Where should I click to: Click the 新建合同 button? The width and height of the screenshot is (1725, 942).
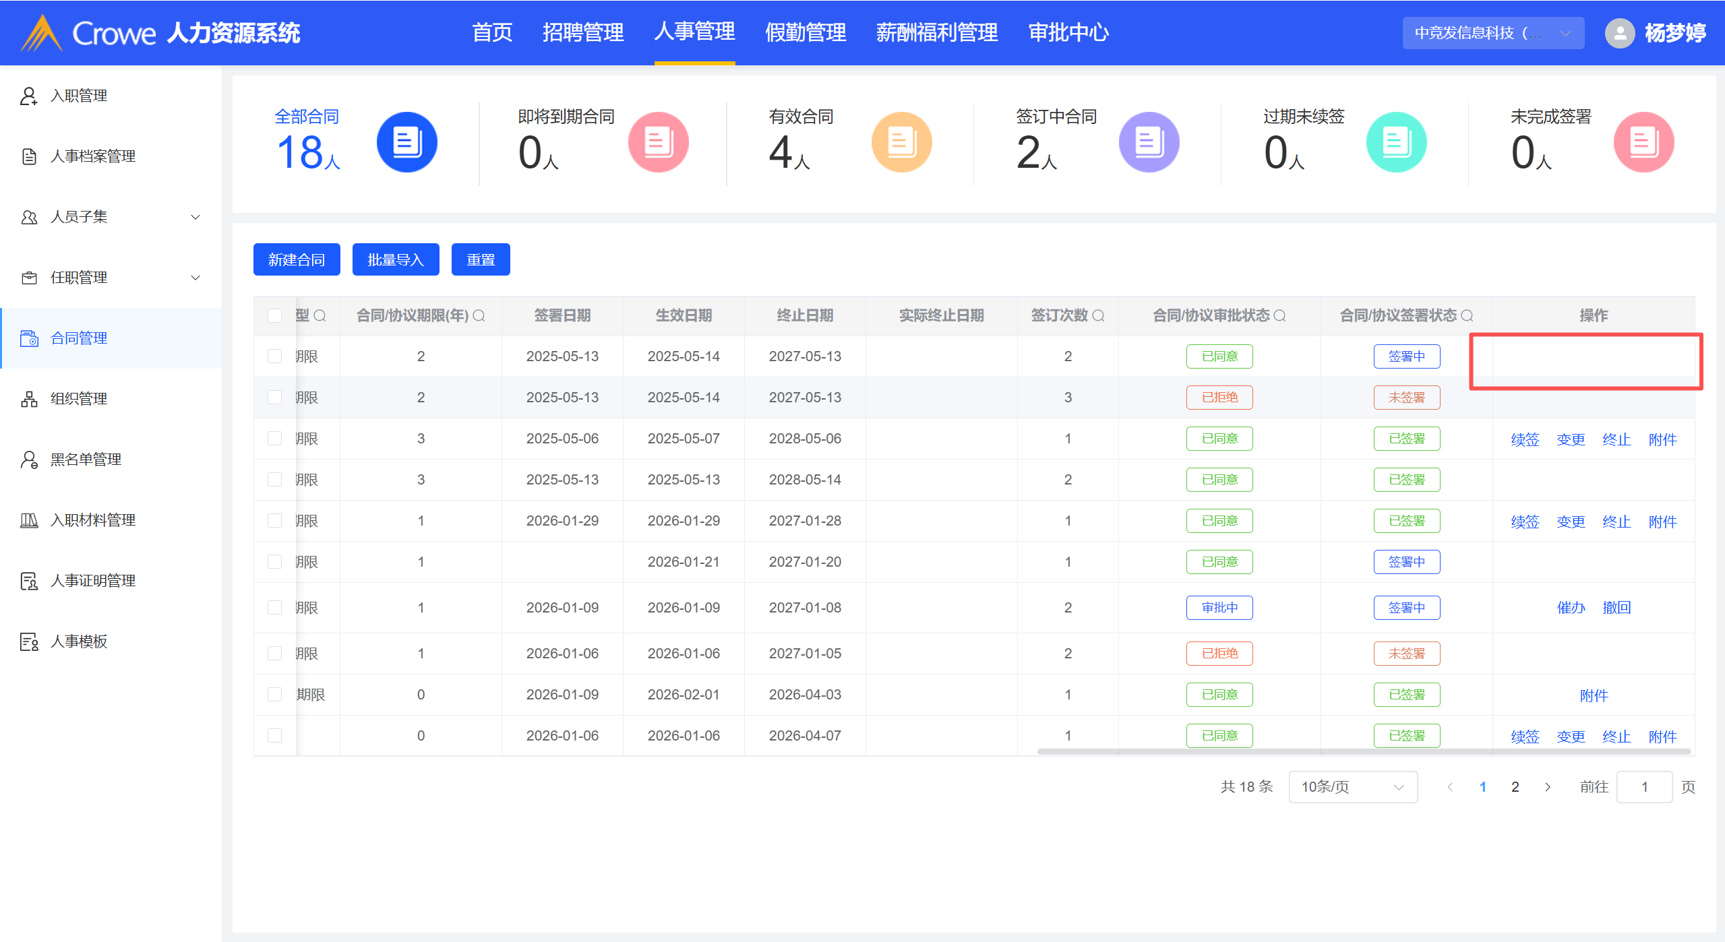click(297, 259)
